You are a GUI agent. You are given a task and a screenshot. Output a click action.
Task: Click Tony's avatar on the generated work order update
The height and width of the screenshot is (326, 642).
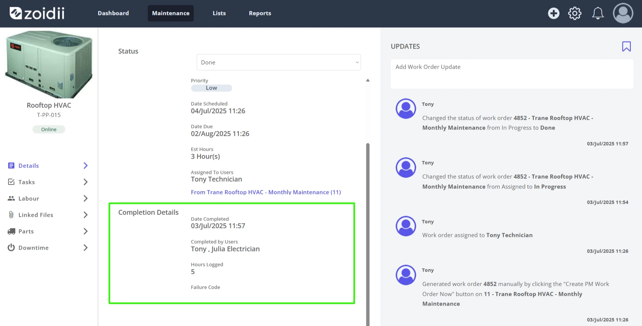[406, 275]
